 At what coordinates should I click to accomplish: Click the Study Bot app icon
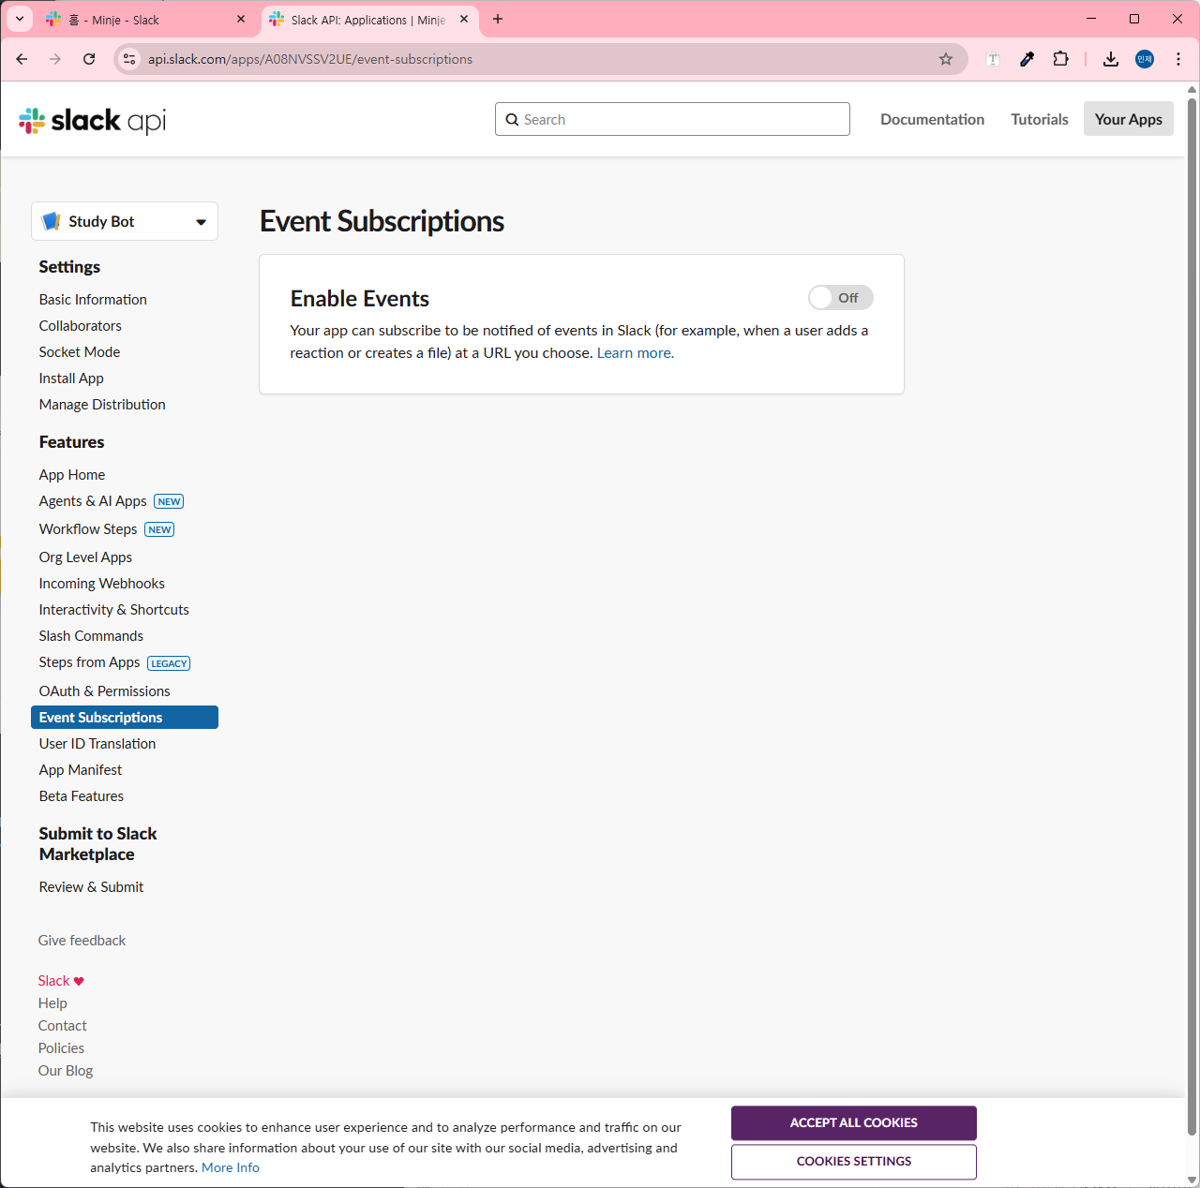pos(52,221)
